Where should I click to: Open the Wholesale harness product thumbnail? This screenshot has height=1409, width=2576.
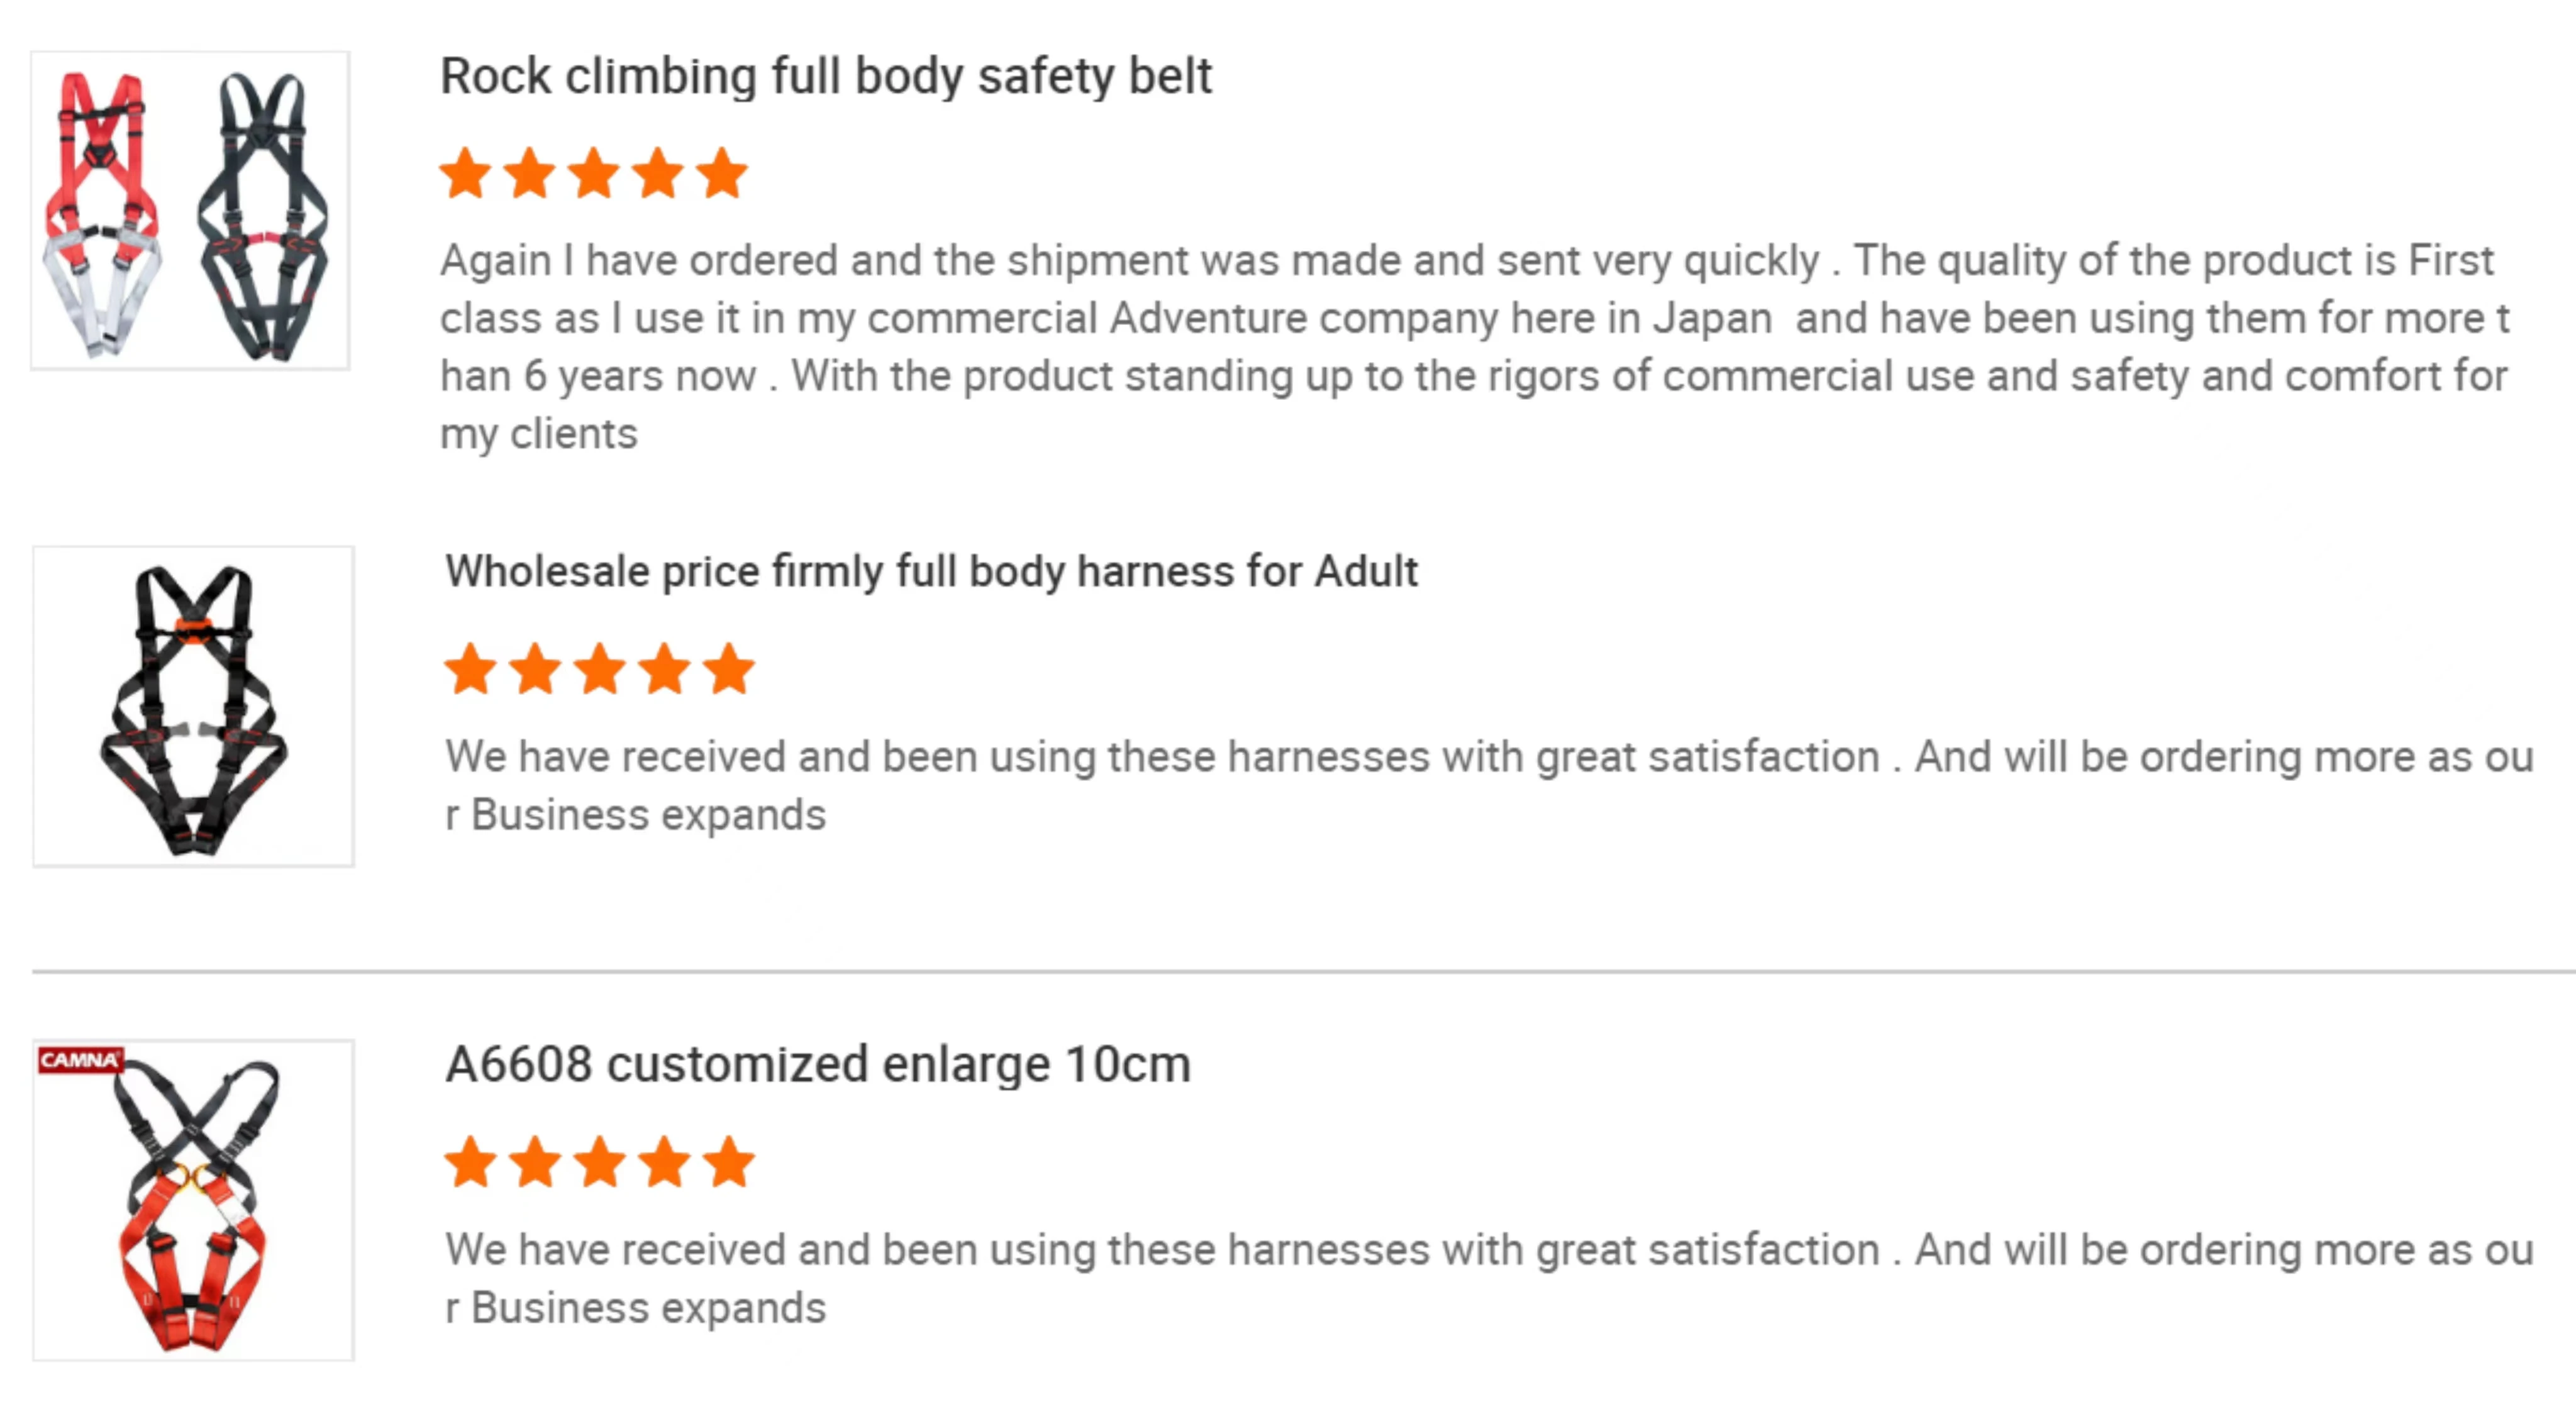pos(193,707)
